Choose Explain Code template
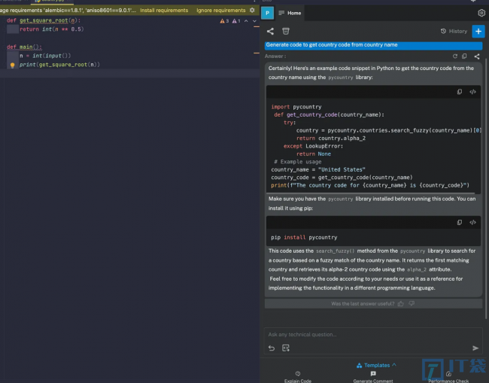Image resolution: width=489 pixels, height=383 pixels. pos(298,377)
